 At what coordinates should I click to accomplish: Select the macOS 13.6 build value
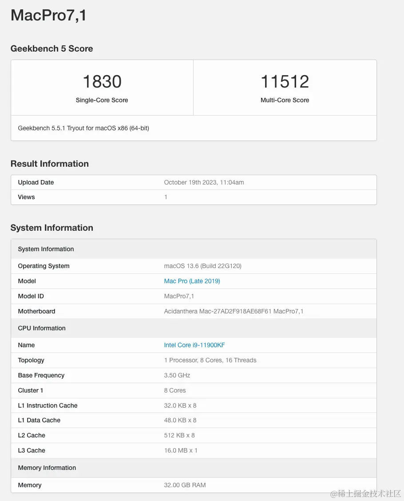pyautogui.click(x=202, y=266)
